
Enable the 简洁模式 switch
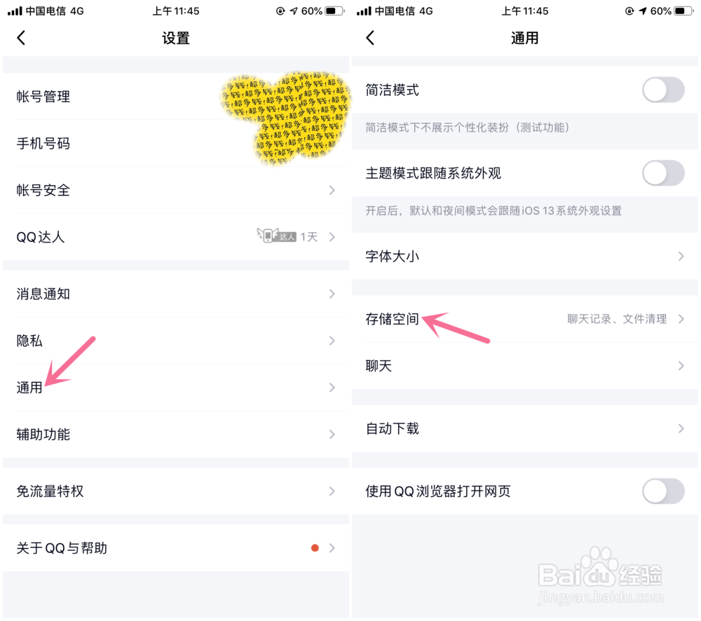coord(663,90)
